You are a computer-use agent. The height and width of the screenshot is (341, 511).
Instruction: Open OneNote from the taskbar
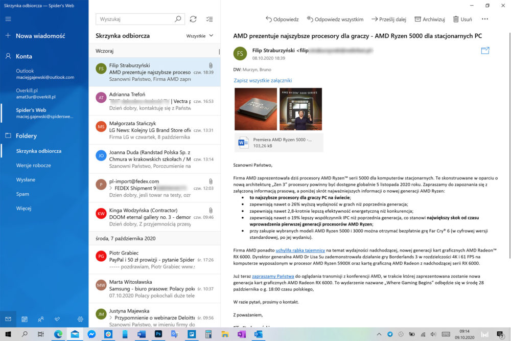click(x=242, y=334)
